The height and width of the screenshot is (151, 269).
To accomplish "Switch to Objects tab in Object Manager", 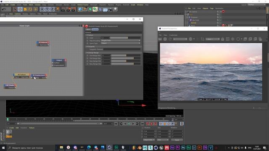I will click(x=206, y=8).
